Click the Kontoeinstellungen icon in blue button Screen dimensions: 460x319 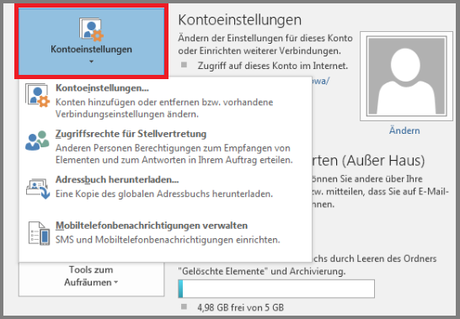point(91,29)
